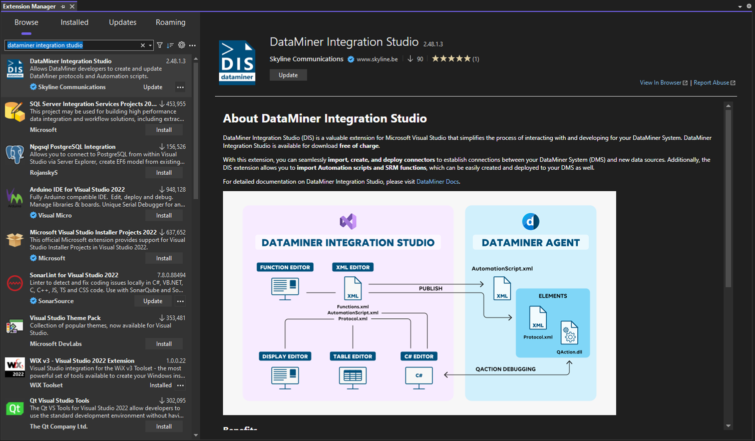
Task: Click the Npgsql PostgreSQL elephant icon
Action: click(15, 154)
